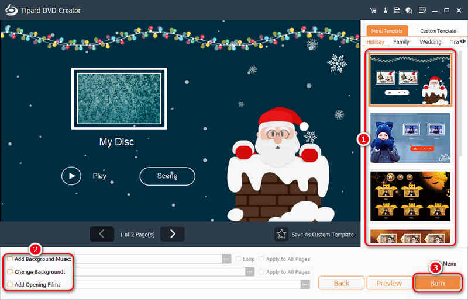Click the register key icon
The height and width of the screenshot is (300, 468).
(x=386, y=11)
